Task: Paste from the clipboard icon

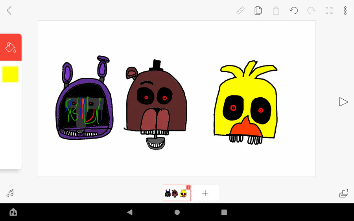Action: [x=276, y=11]
